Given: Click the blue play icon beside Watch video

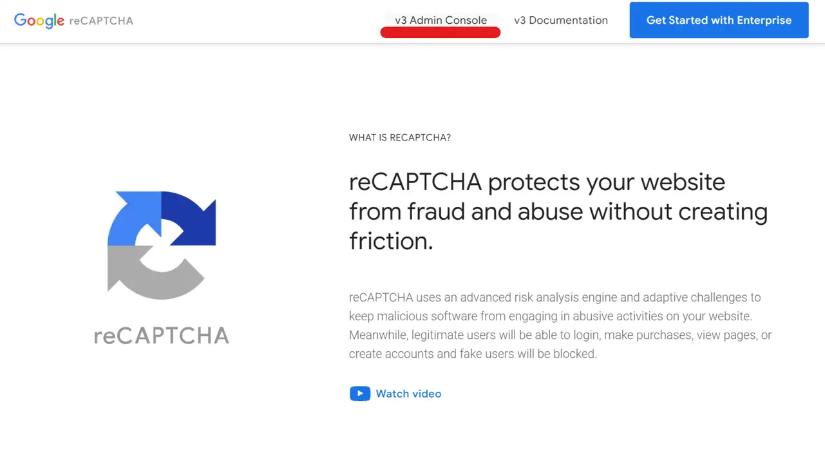Looking at the screenshot, I should (x=360, y=394).
